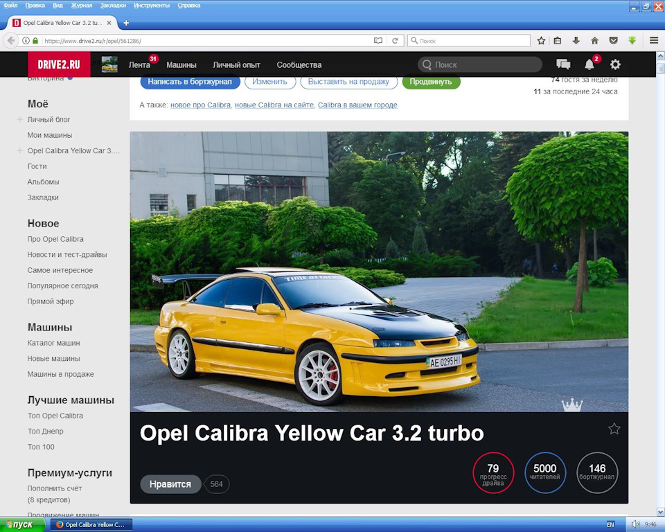Open the notifications bell
Viewport: 665px width, 532px height.
click(x=589, y=64)
